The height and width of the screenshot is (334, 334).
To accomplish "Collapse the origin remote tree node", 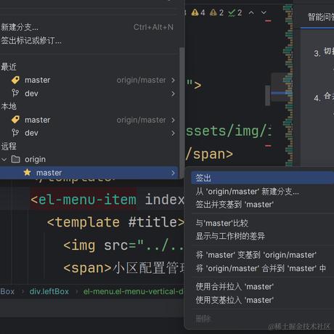I will (x=4, y=160).
